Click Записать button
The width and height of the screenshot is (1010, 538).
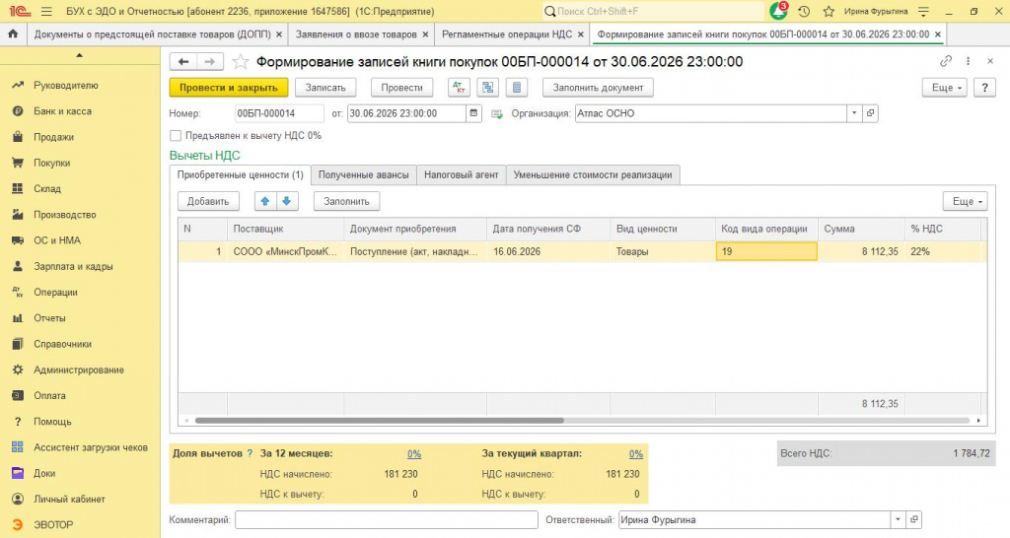click(325, 88)
